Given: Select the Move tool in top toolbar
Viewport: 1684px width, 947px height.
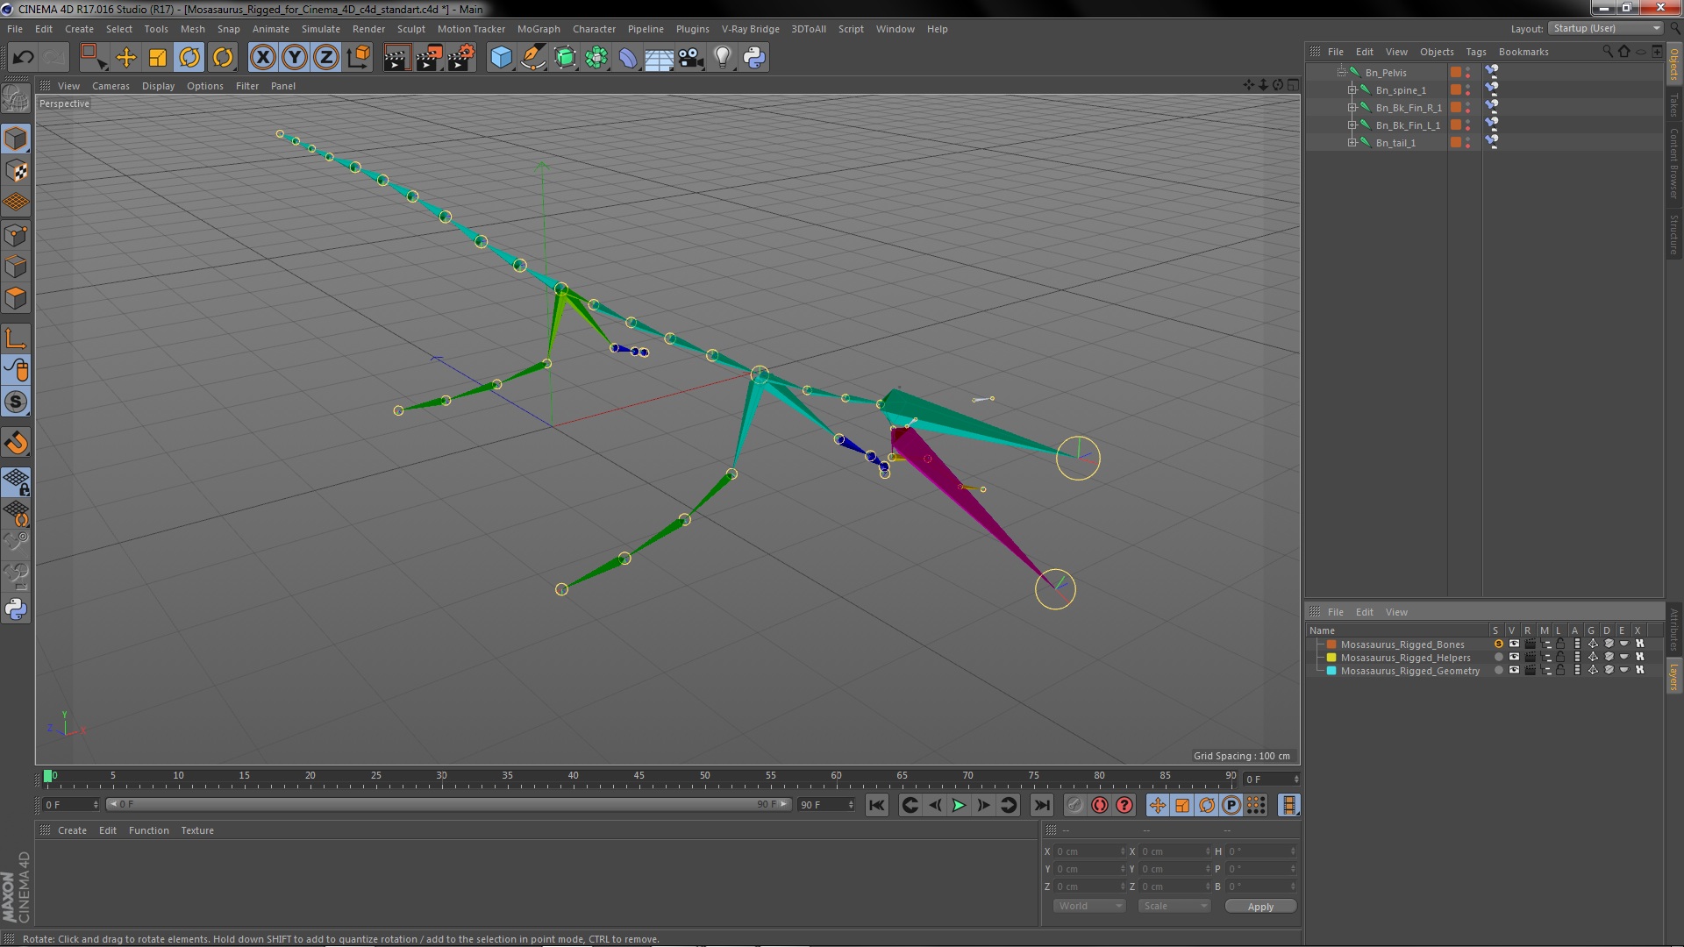Looking at the screenshot, I should [x=126, y=58].
